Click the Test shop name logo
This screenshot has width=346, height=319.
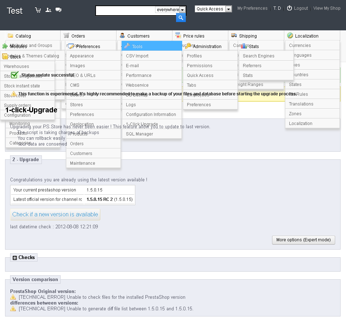(14, 10)
